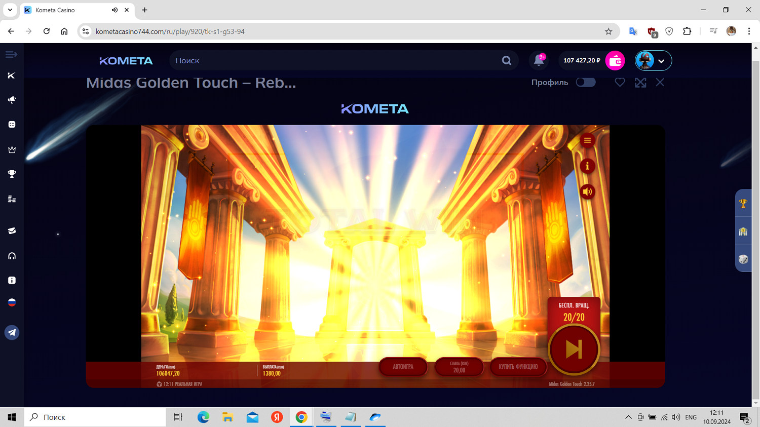Click the 20/20 free spins counter
This screenshot has width=760, height=427.
[x=574, y=317]
